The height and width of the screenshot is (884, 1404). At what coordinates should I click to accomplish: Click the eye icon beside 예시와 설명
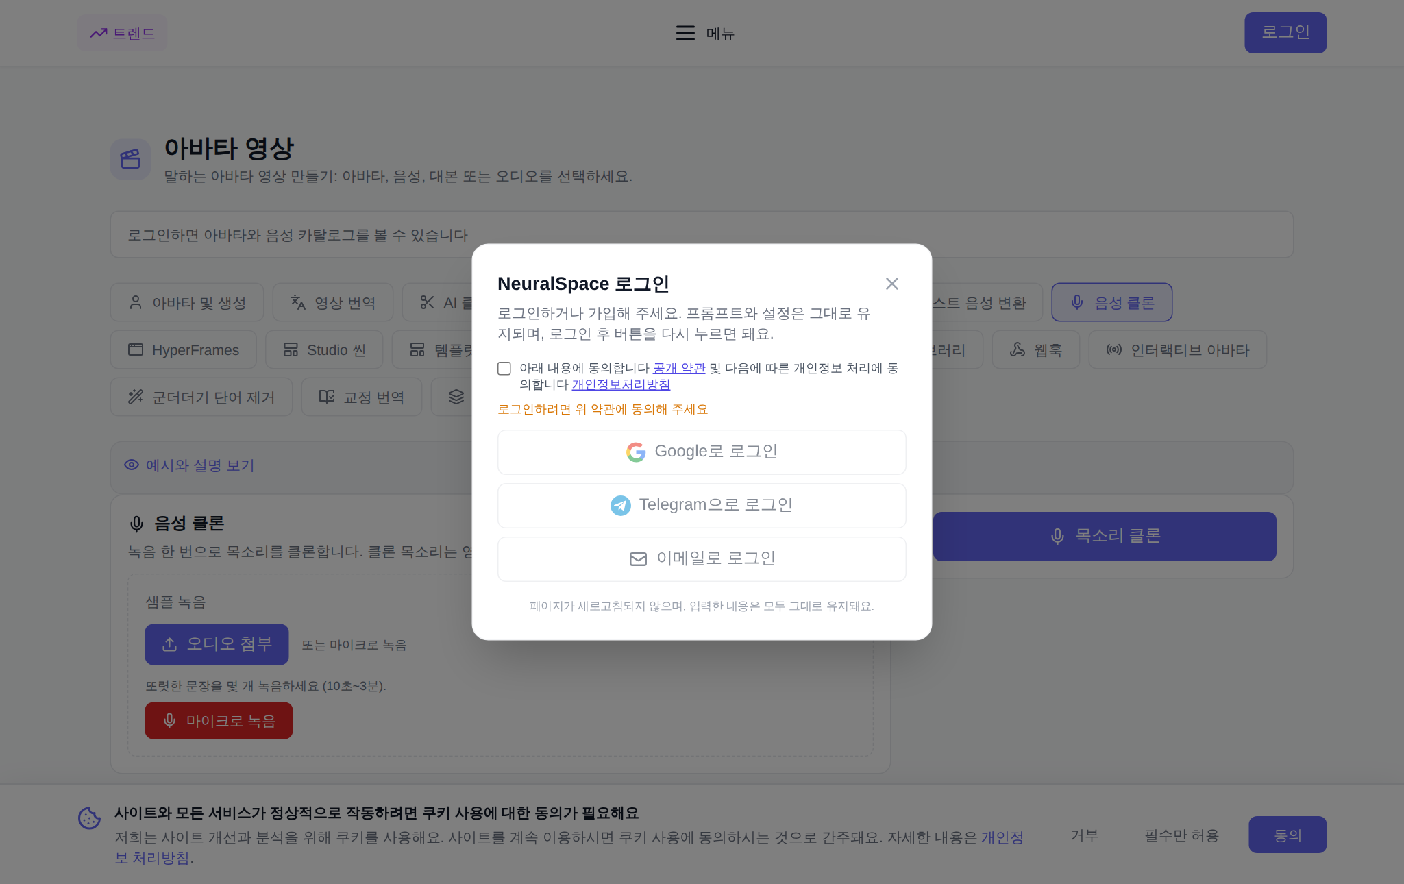(x=132, y=465)
